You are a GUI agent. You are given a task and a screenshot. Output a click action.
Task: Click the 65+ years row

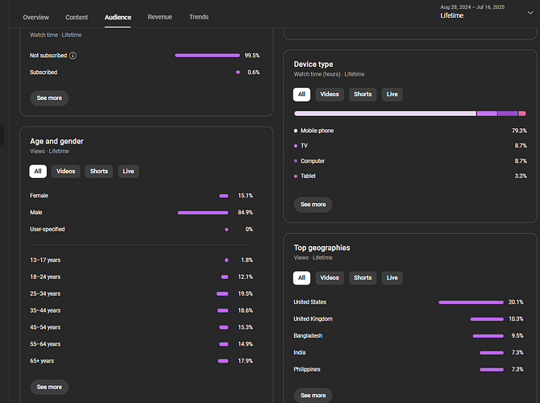pyautogui.click(x=141, y=361)
